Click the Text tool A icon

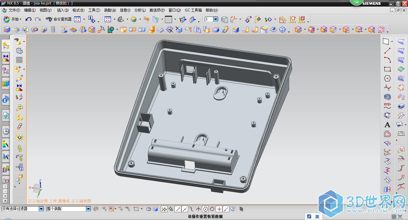387,125
